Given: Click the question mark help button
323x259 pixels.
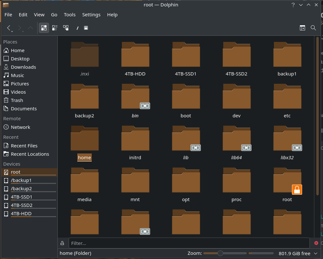Looking at the screenshot, I should tap(293, 5).
